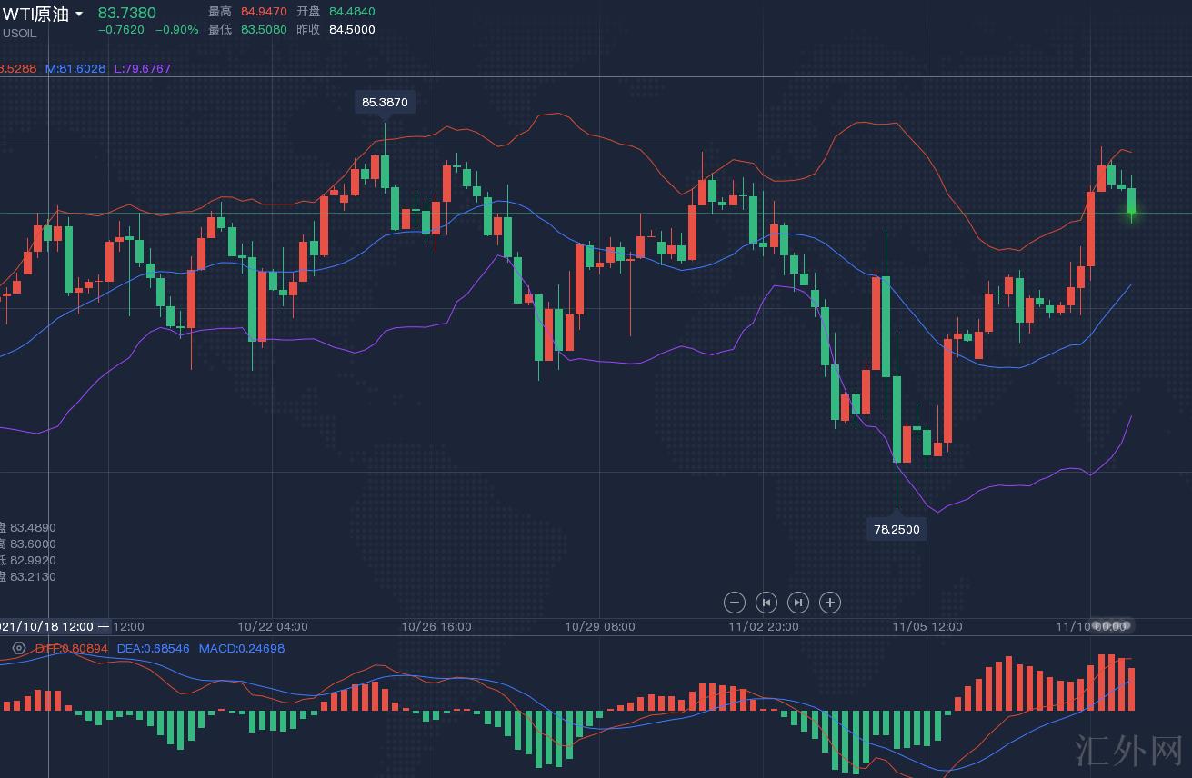The image size is (1192, 778).
Task: Click the purple L:79.6767 lower band label
Action: tap(142, 68)
